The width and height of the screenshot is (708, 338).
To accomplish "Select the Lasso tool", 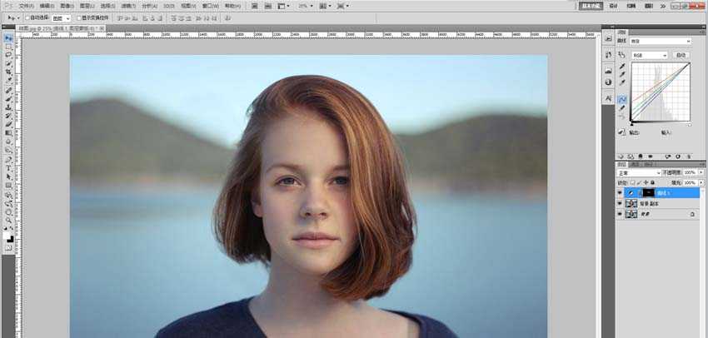I will click(x=8, y=55).
